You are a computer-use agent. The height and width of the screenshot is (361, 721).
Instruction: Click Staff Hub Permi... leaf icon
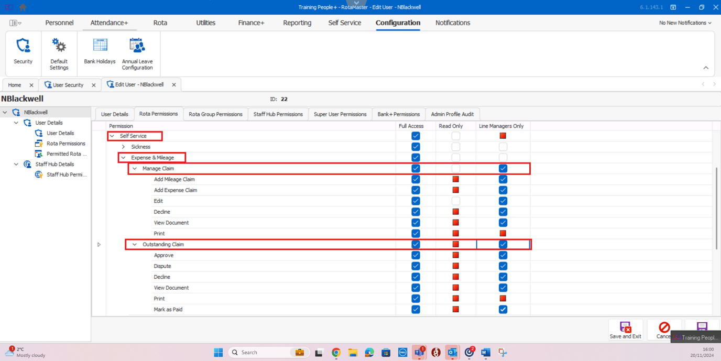[x=39, y=174]
